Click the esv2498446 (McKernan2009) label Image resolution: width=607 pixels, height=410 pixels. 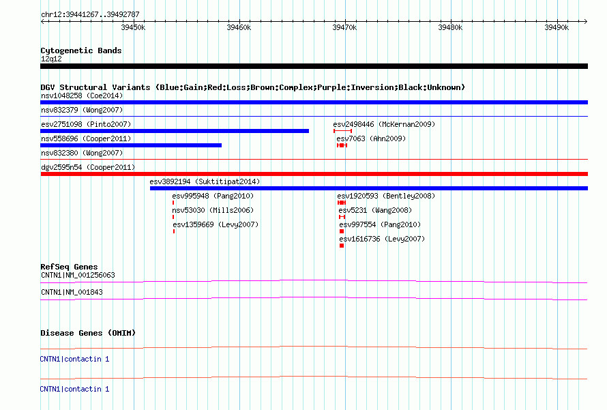point(384,124)
